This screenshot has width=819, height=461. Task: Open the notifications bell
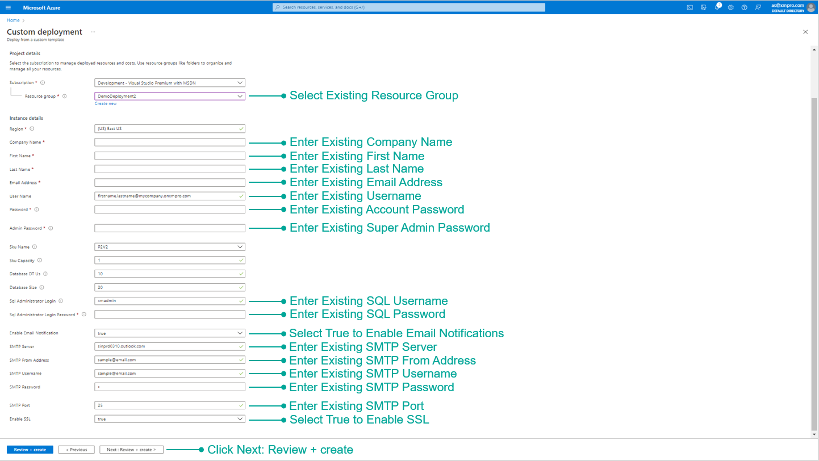pyautogui.click(x=717, y=7)
